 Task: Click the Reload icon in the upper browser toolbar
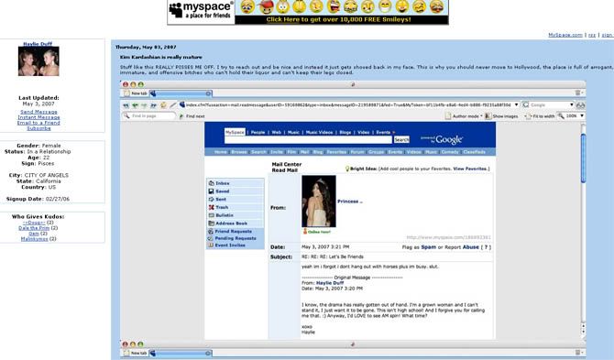pyautogui.click(x=163, y=105)
